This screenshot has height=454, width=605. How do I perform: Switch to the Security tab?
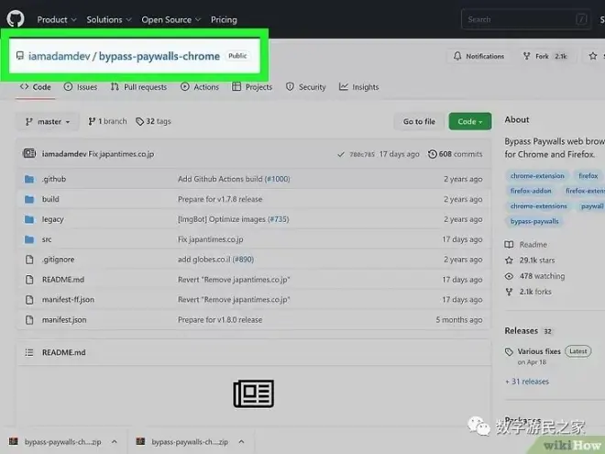click(305, 87)
